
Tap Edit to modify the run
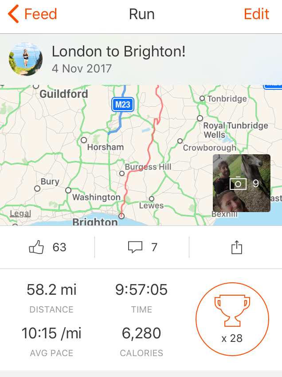click(x=256, y=14)
